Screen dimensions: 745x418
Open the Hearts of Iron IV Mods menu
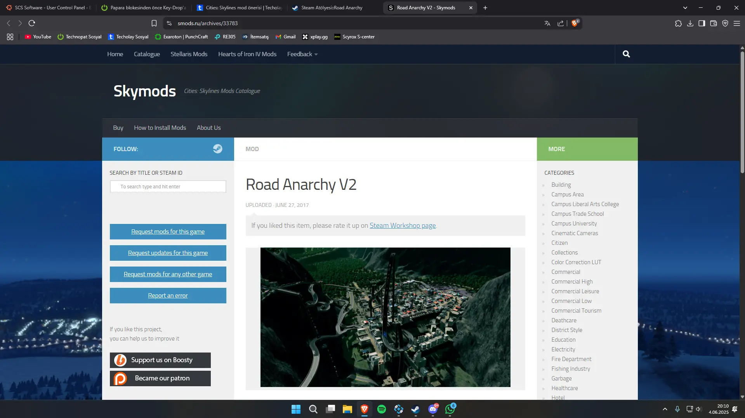(247, 54)
